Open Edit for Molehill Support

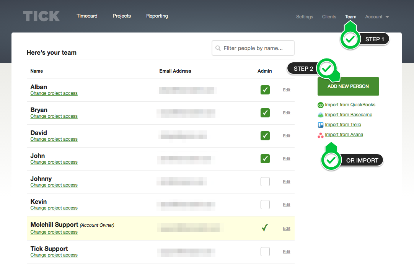pyautogui.click(x=286, y=228)
